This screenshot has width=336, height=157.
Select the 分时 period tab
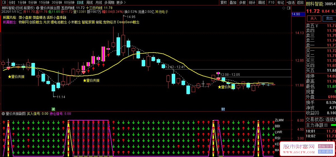pos(12,3)
